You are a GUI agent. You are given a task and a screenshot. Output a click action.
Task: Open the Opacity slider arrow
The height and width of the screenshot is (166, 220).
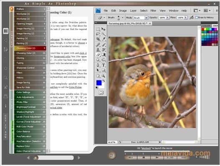pyautogui.click(x=167, y=17)
